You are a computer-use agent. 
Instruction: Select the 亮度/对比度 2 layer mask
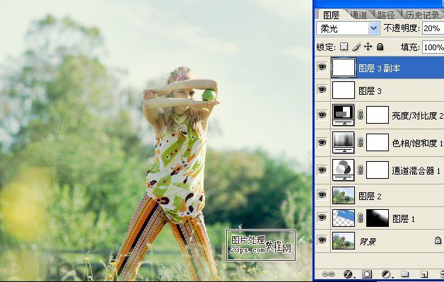(378, 115)
